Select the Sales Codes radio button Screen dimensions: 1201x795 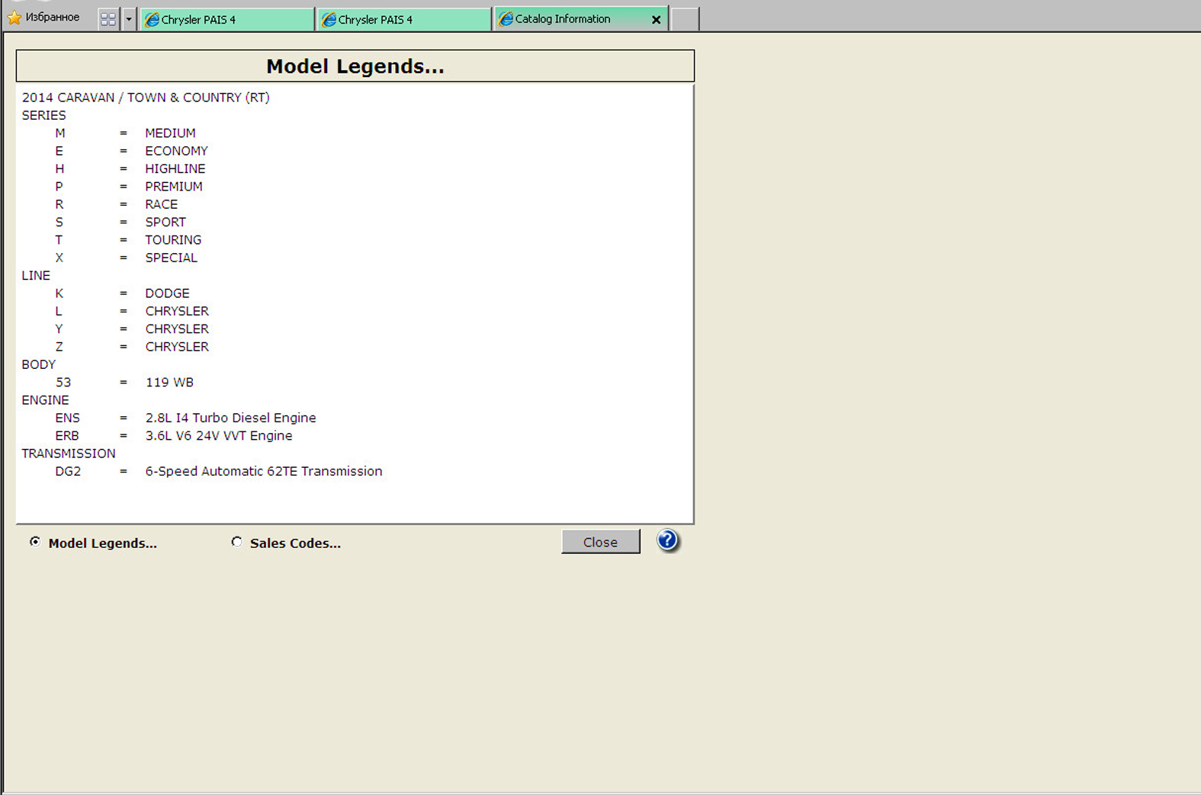click(x=236, y=542)
